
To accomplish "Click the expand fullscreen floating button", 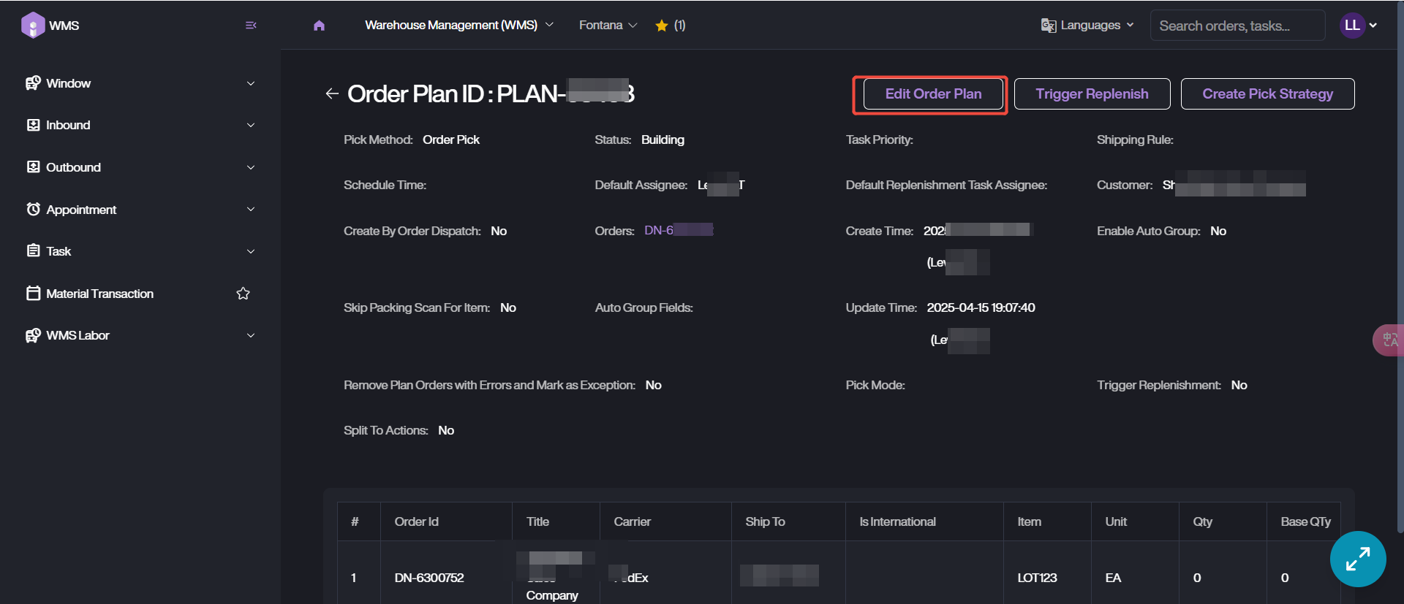I will click(1357, 559).
